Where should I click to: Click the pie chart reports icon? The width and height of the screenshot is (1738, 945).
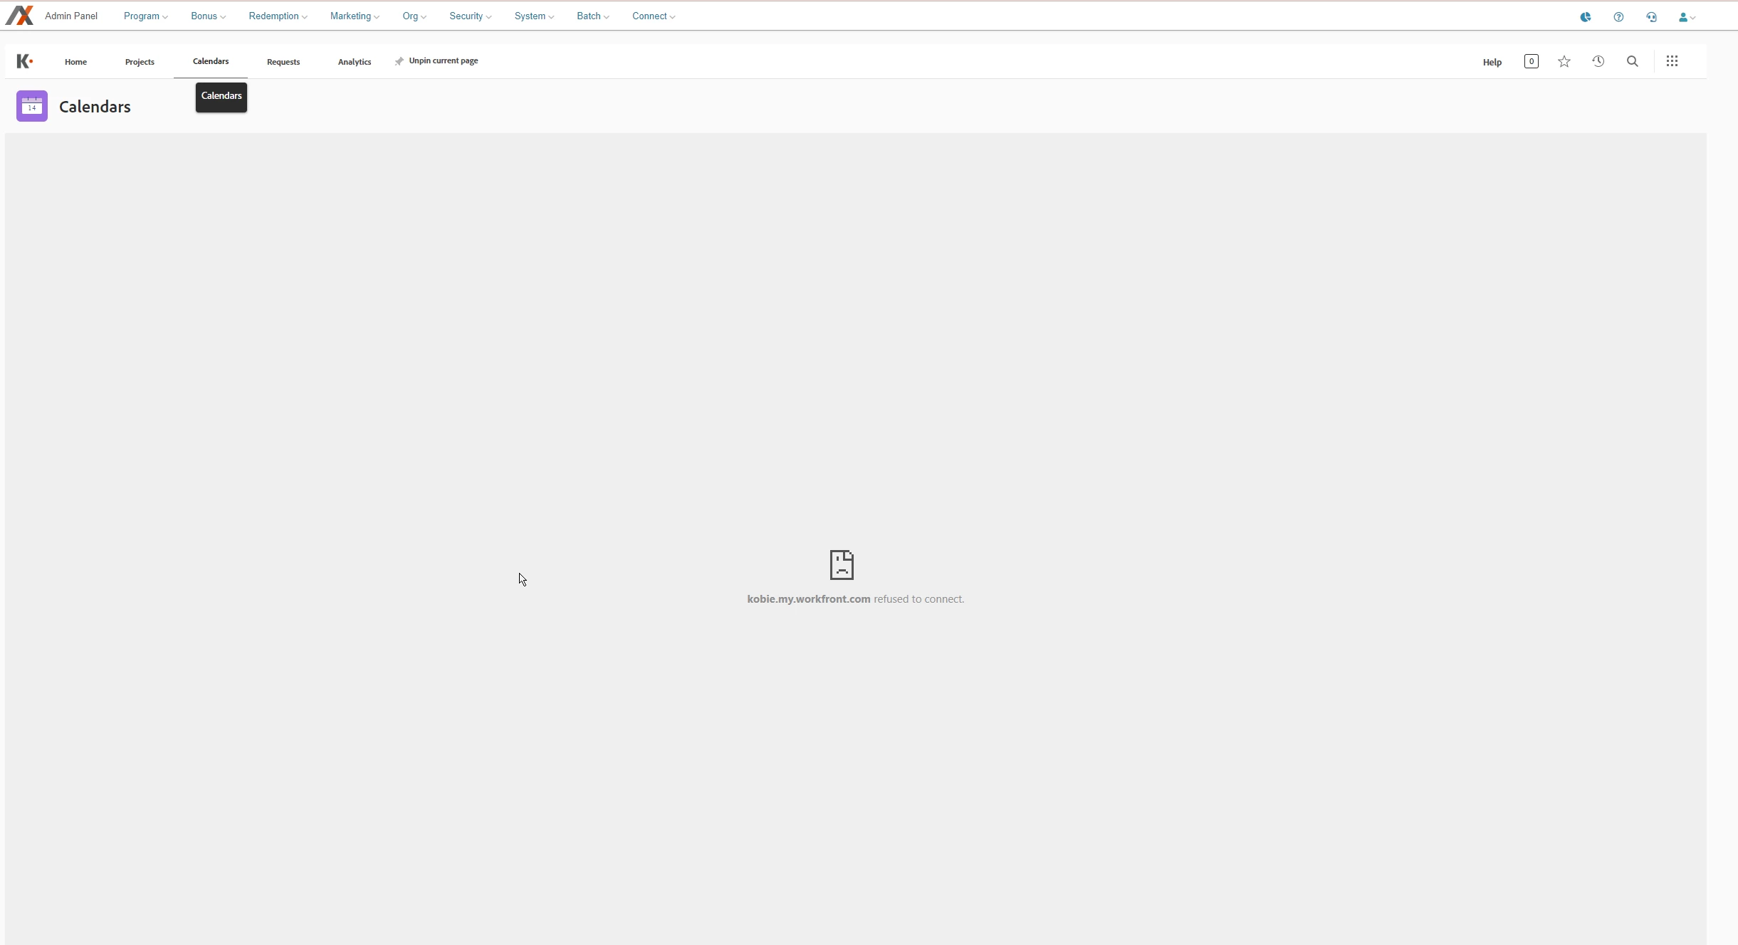coord(1585,17)
